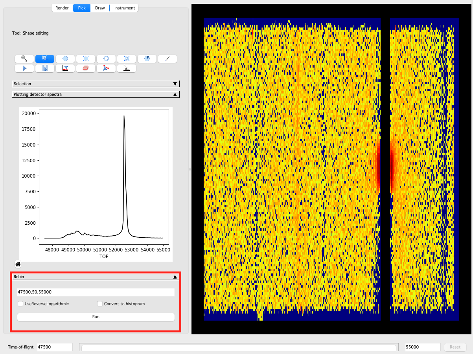Select the tube pick tool
The image size is (473, 354).
45,68
